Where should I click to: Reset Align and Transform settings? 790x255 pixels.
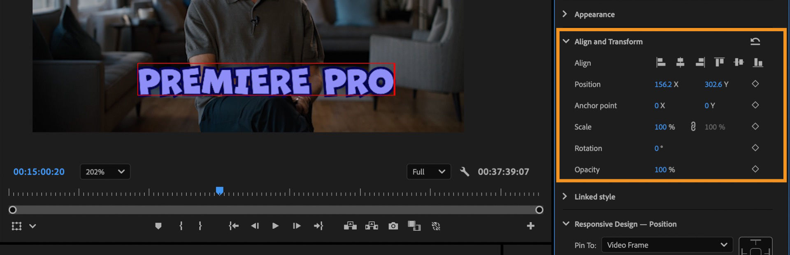755,41
